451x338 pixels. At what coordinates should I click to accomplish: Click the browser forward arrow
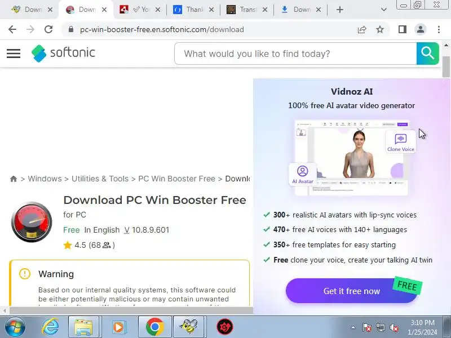(x=30, y=29)
